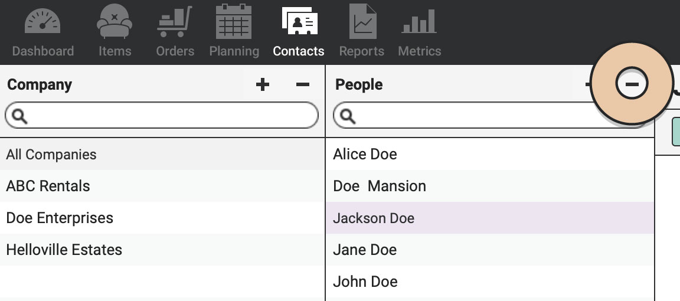This screenshot has width=680, height=301.
Task: Open the Dashboard gauge icon
Action: tap(42, 21)
